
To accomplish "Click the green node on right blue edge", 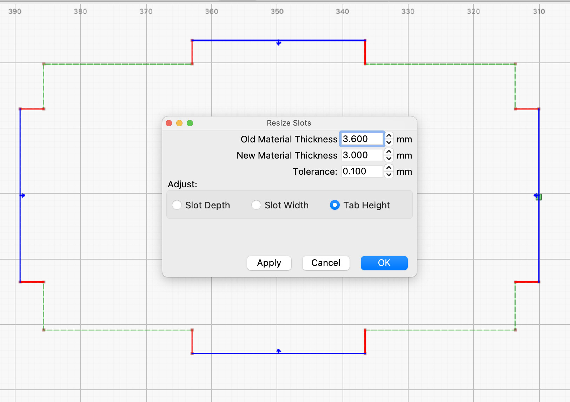I will pyautogui.click(x=539, y=197).
